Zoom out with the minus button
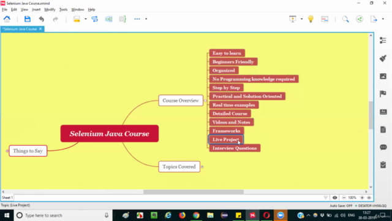The height and width of the screenshot is (221, 392). point(344,198)
